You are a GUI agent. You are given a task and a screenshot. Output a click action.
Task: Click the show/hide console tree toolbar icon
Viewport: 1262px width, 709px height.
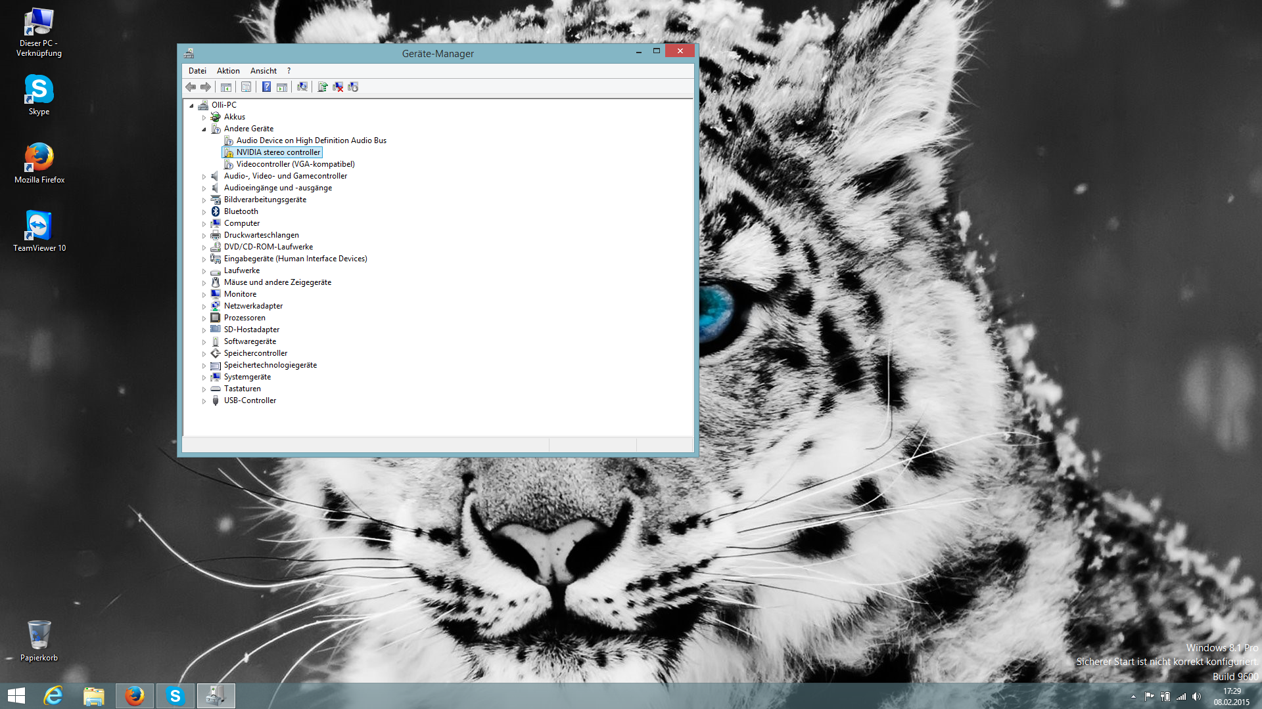[226, 87]
